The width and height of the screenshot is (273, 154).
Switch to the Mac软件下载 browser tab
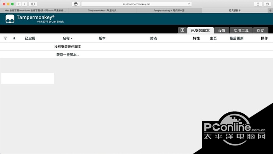(x=35, y=10)
